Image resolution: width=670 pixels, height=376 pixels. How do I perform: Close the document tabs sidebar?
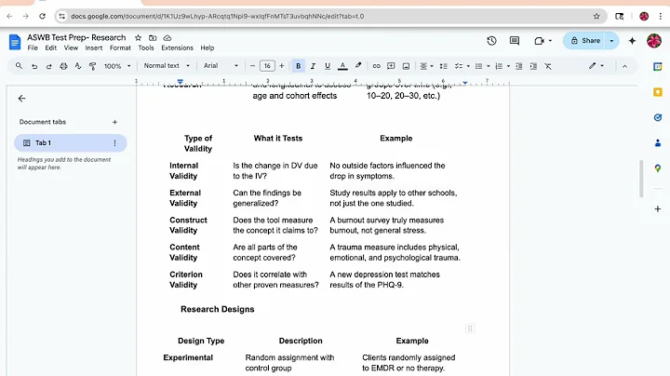(x=21, y=99)
